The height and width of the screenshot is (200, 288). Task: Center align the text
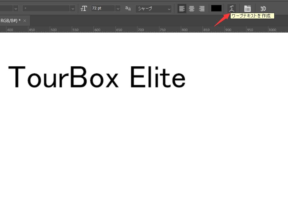191,9
